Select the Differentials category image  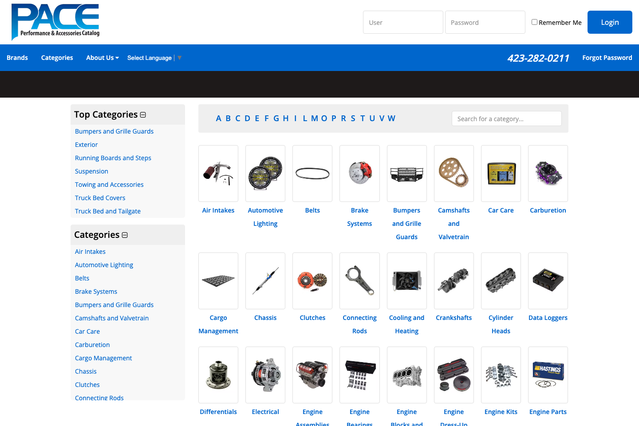click(218, 375)
